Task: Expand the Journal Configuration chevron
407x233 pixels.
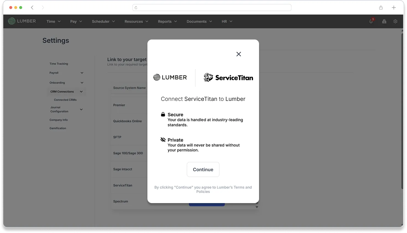Action: pos(81,110)
